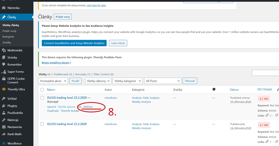Screen dimensions: 279x146
Task: Select the published EU/US trading level post checkbox
Action: [42, 124]
